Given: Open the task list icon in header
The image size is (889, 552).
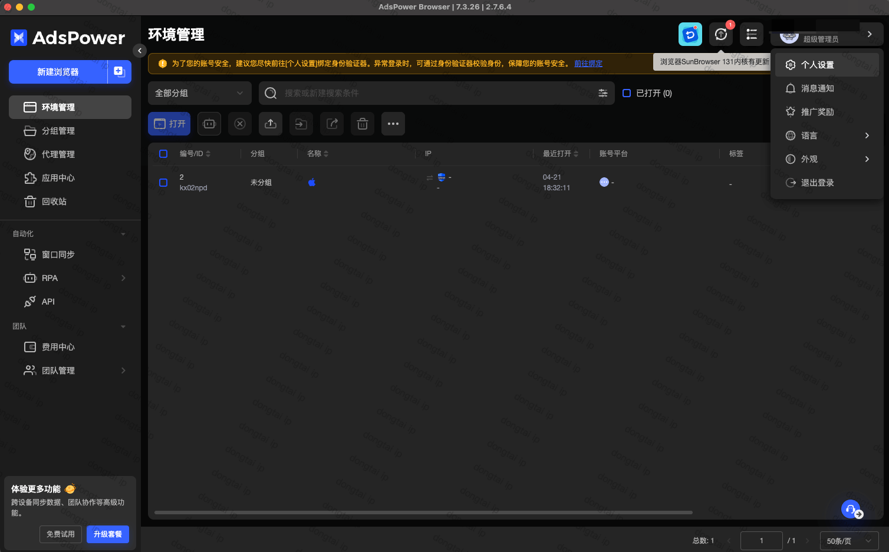Looking at the screenshot, I should 752,34.
